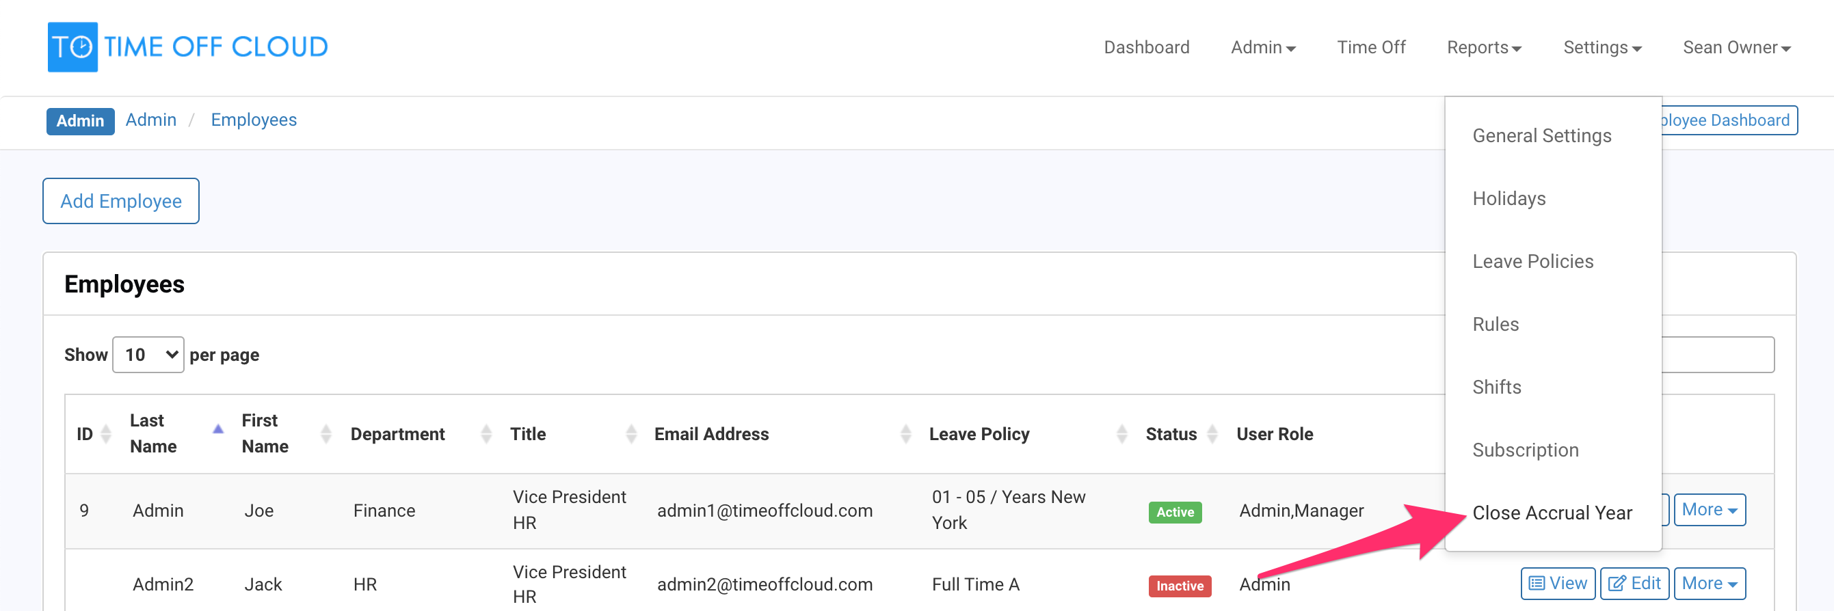Image resolution: width=1834 pixels, height=611 pixels.
Task: Click Admin,Manager user role cell
Action: [x=1301, y=510]
